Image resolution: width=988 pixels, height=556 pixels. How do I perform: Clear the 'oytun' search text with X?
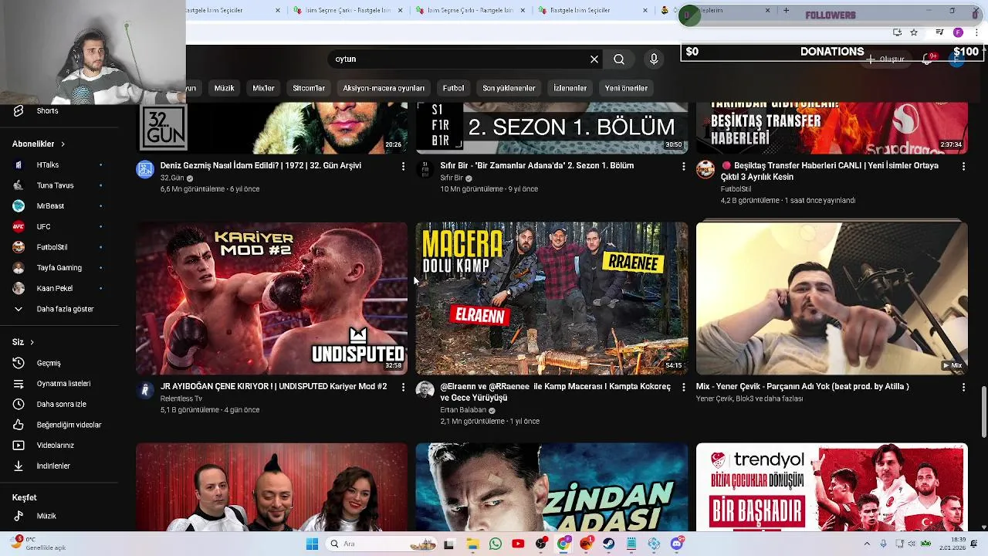click(x=594, y=59)
